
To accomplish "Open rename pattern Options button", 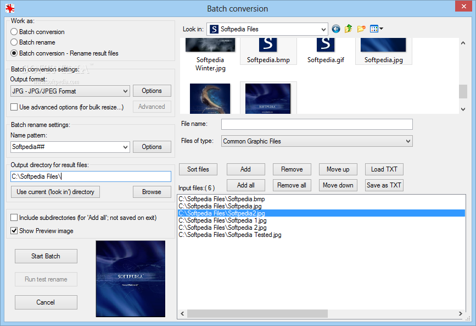I will click(x=152, y=147).
